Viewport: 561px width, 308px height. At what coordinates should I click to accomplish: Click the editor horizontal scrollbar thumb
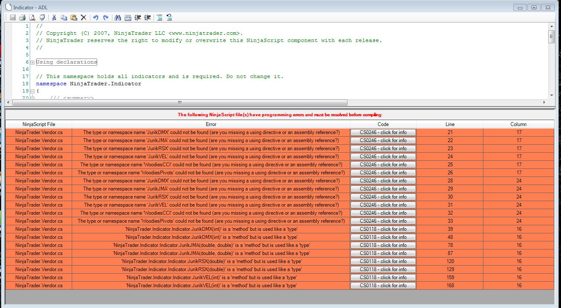coord(180,102)
